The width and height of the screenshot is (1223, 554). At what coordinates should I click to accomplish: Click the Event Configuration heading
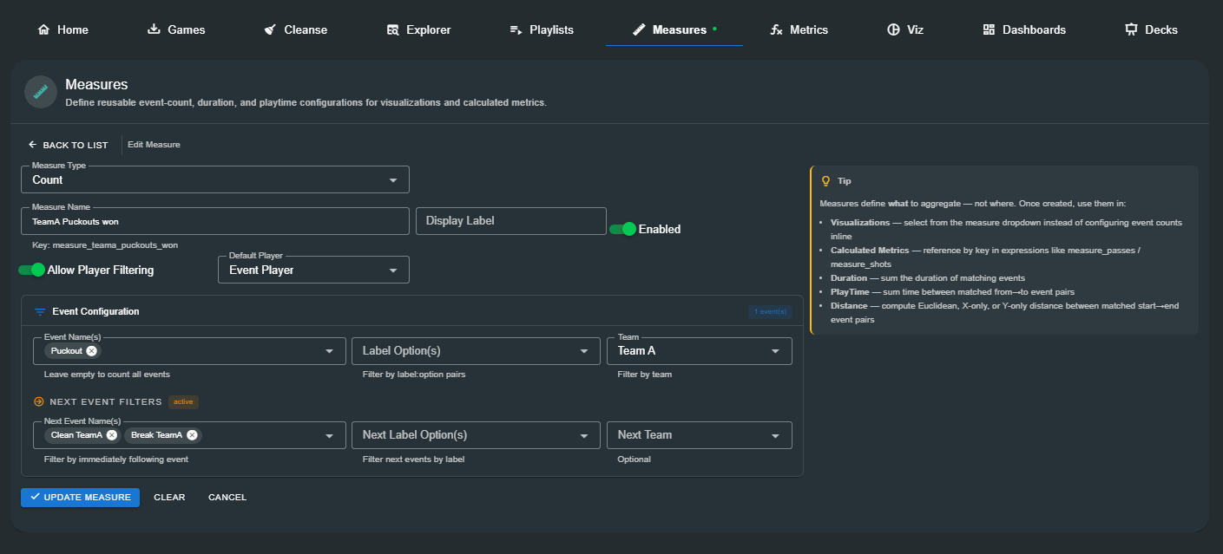pyautogui.click(x=95, y=311)
